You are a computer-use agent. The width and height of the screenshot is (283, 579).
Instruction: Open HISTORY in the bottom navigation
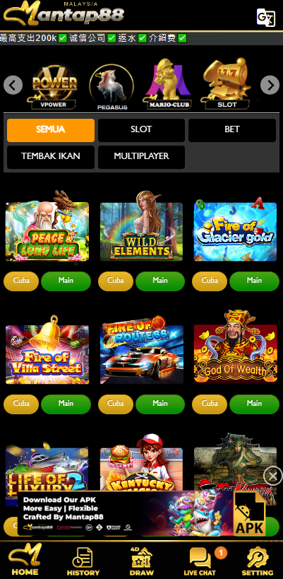[x=83, y=561]
